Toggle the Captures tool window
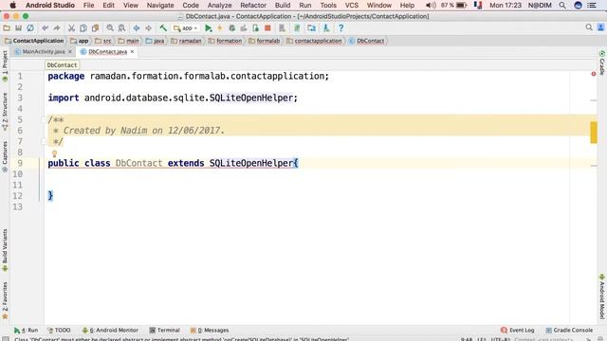The height and width of the screenshot is (341, 607). (x=5, y=156)
